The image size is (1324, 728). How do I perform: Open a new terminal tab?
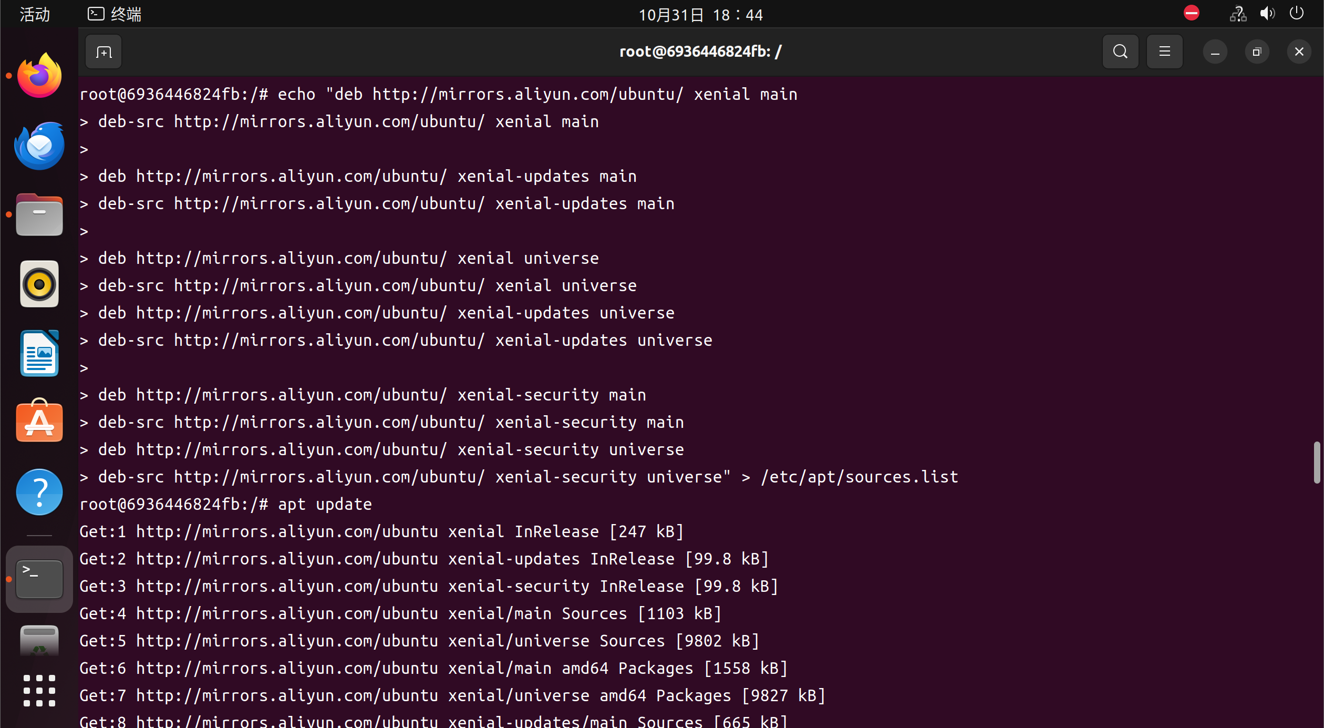pyautogui.click(x=104, y=52)
